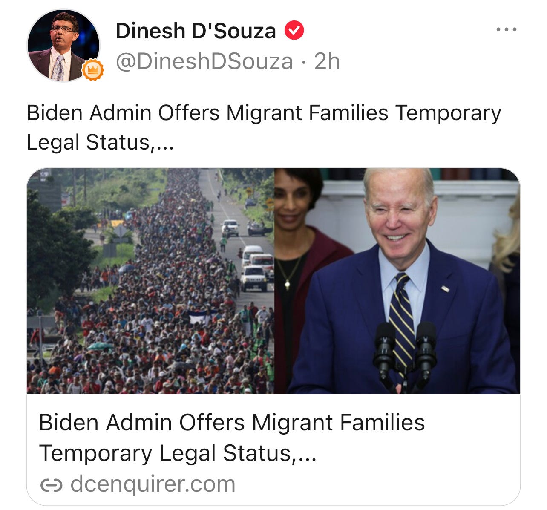Open the photo of Biden at podium
The image size is (547, 510).
coord(397,281)
